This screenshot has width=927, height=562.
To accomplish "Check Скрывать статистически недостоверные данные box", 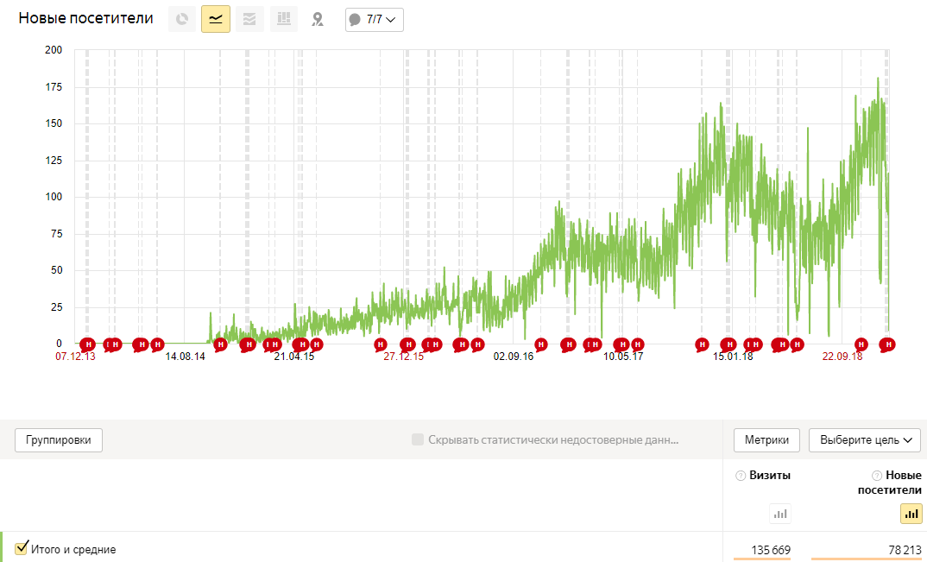I will tap(418, 440).
